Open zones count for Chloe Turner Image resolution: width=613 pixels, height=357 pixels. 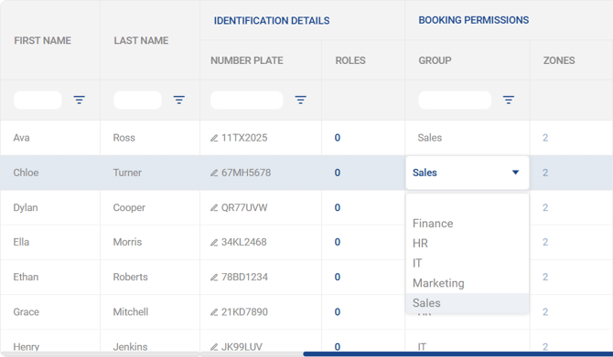click(545, 173)
